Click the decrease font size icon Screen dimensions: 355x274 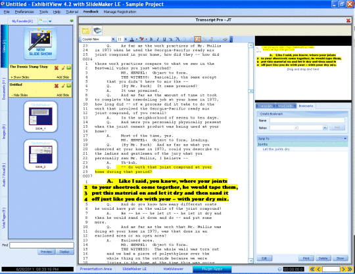tap(171, 39)
